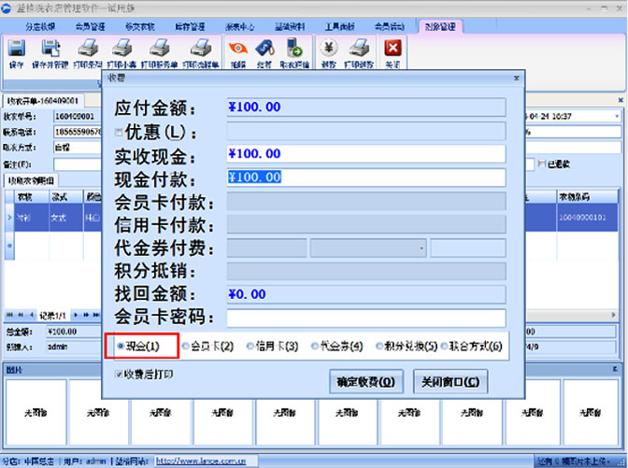Select the 联合方式(6) combined payment radio
This screenshot has height=468, width=628.
(443, 347)
